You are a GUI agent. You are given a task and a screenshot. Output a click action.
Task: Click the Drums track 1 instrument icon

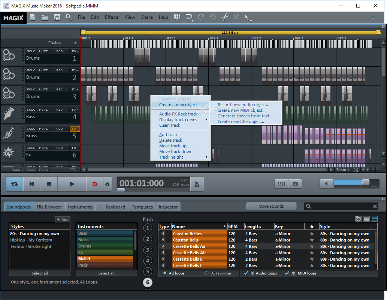pos(9,55)
